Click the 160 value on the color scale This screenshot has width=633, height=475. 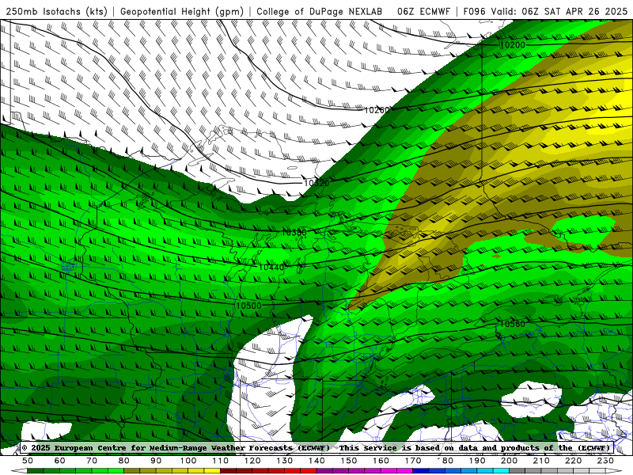point(381,461)
